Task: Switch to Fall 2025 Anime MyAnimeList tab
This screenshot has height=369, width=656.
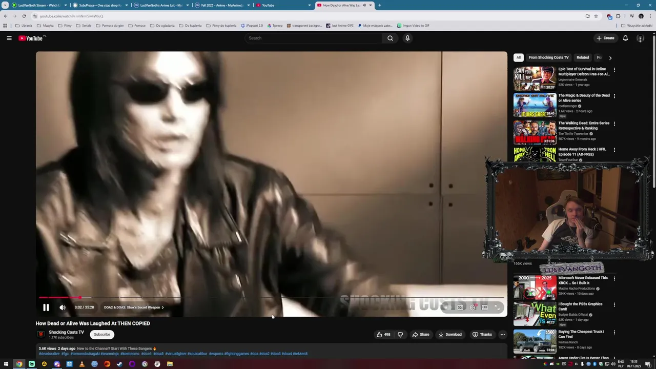Action: click(x=221, y=5)
